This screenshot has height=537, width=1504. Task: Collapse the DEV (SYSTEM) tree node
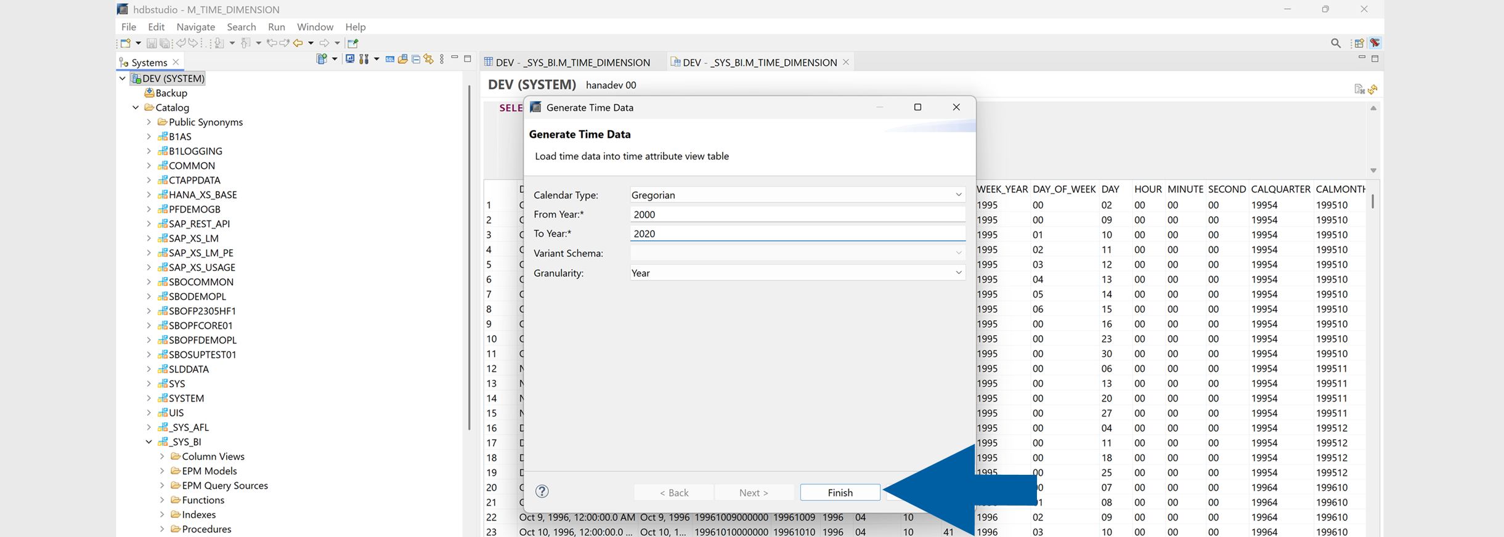[123, 78]
